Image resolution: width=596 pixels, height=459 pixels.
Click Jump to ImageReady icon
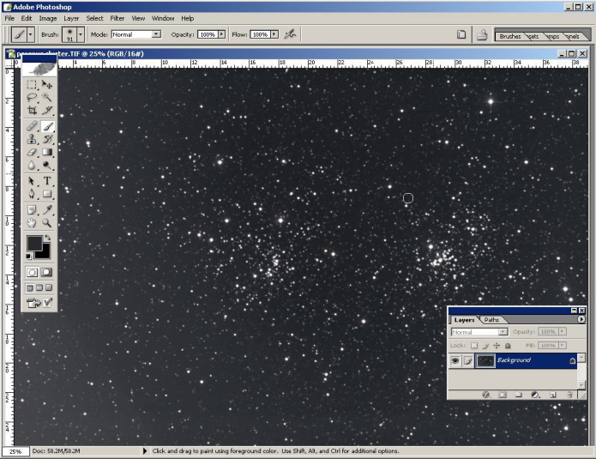coord(39,303)
